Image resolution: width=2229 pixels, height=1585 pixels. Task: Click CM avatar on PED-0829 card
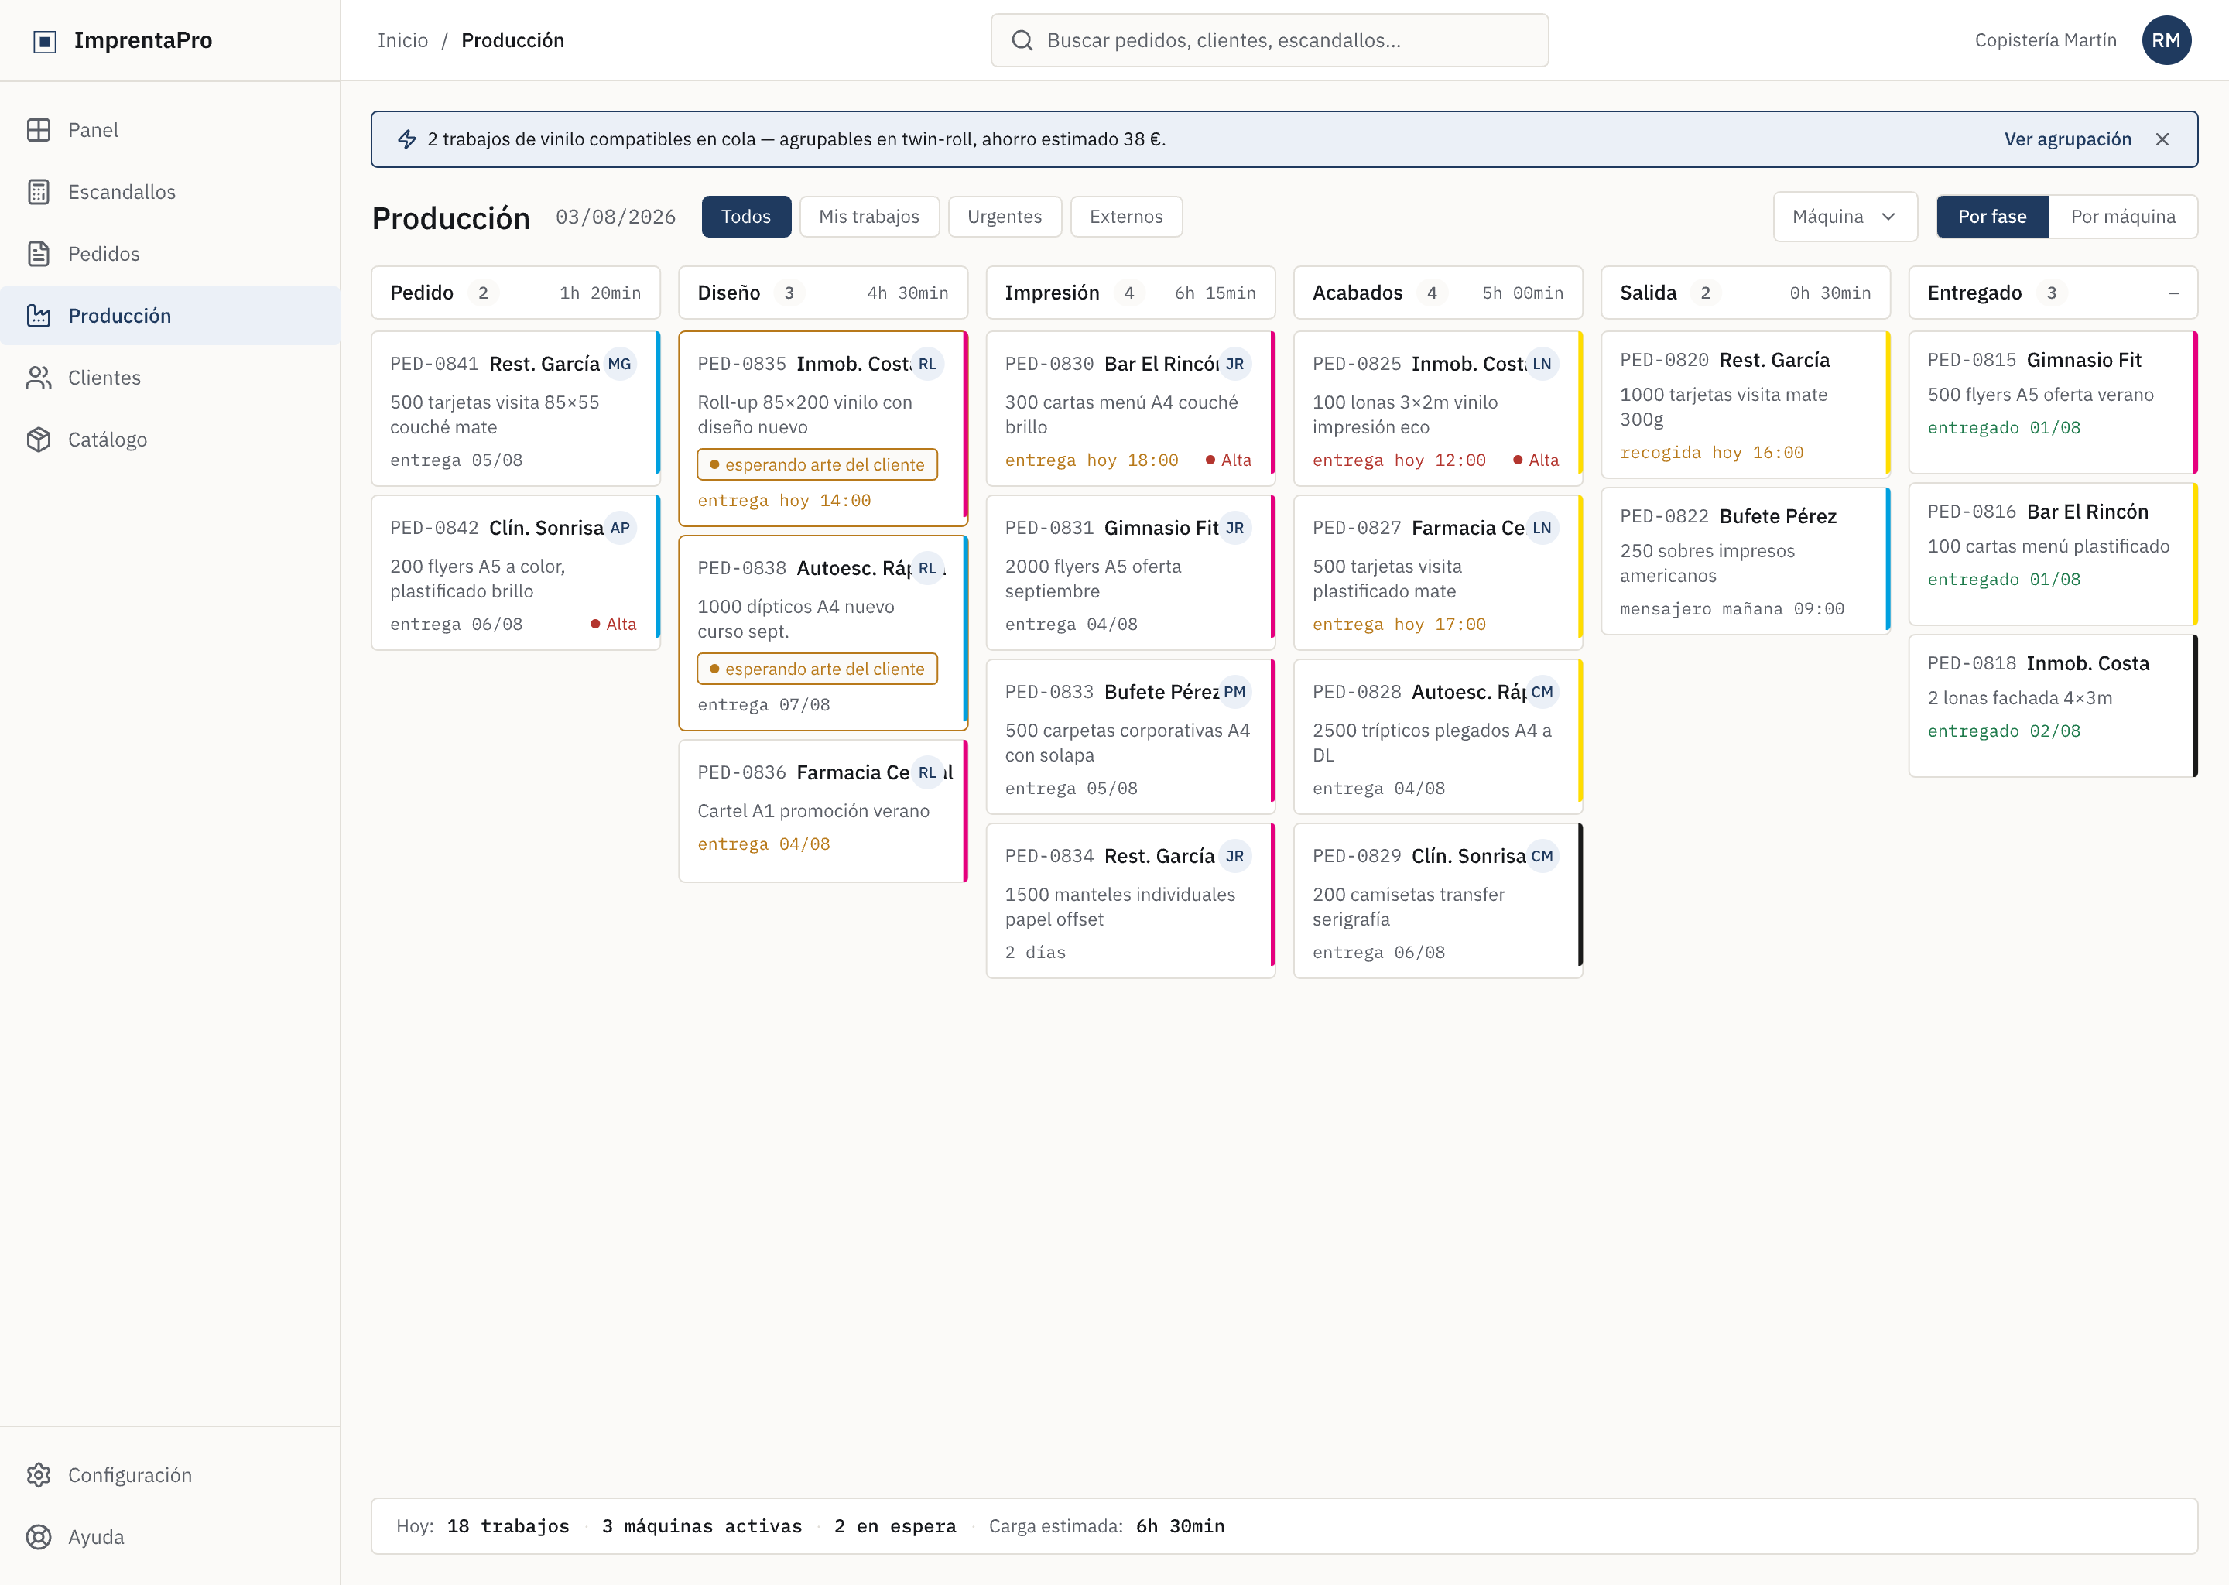click(1542, 856)
